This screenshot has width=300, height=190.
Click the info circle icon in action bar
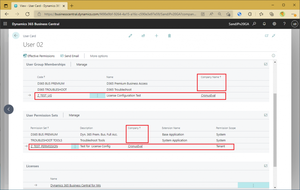click(273, 55)
